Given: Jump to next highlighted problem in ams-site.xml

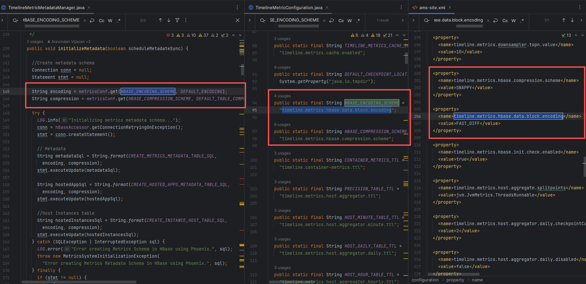Looking at the screenshot, I should 583,35.
